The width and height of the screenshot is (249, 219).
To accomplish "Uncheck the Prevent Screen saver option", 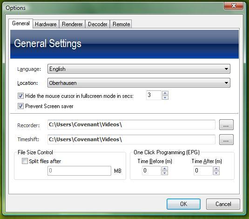I will (x=20, y=106).
